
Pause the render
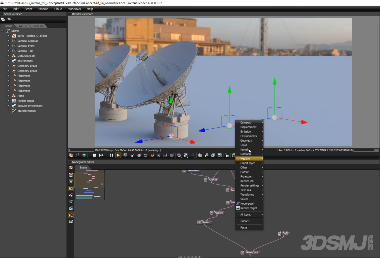pos(111,155)
